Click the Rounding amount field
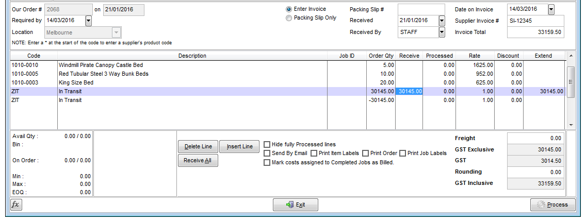 click(x=535, y=173)
